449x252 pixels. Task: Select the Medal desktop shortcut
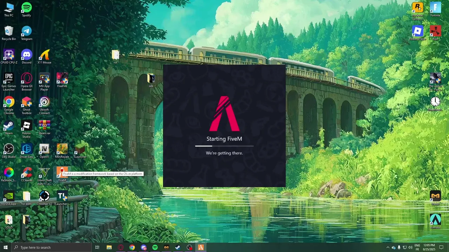coord(435,198)
